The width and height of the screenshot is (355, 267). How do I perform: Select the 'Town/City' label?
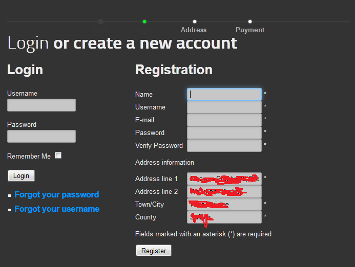150,205
